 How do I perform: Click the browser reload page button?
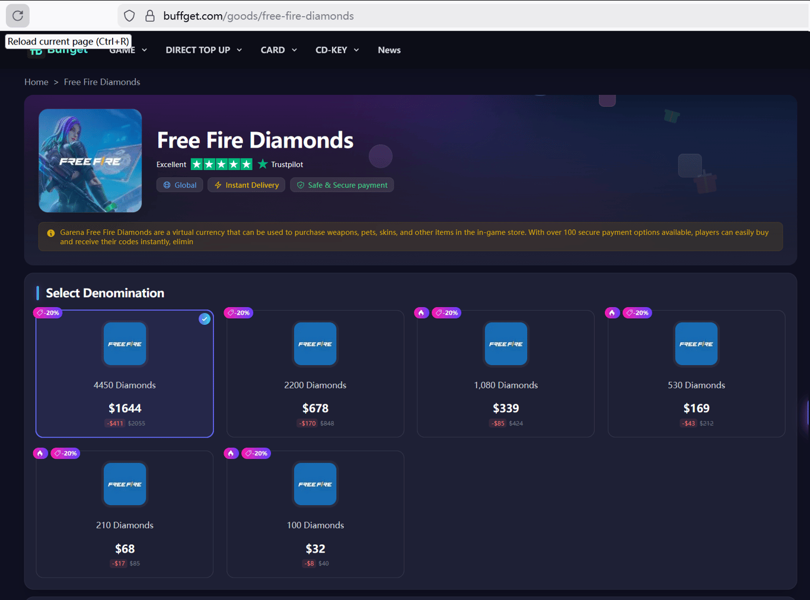tap(18, 16)
